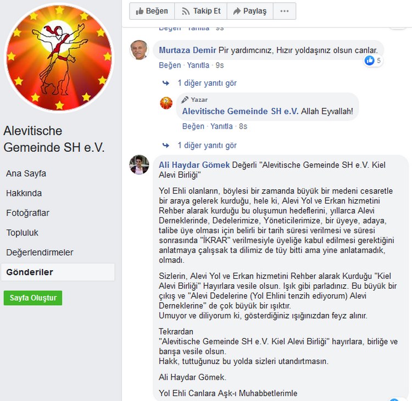The height and width of the screenshot is (401, 412).
Task: Open the small Alevitische Gemeinde reply avatar
Action: pyautogui.click(x=166, y=103)
